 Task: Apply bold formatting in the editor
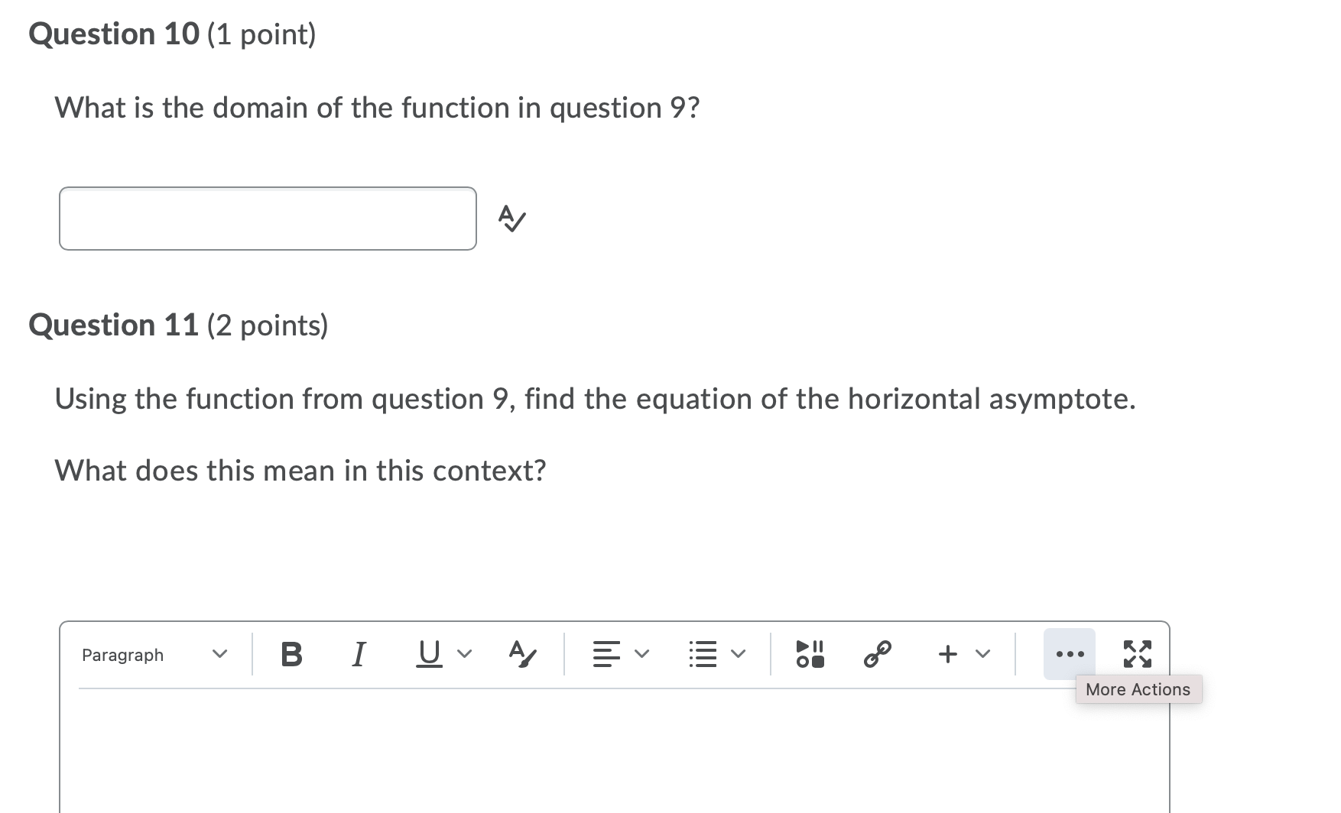tap(291, 653)
